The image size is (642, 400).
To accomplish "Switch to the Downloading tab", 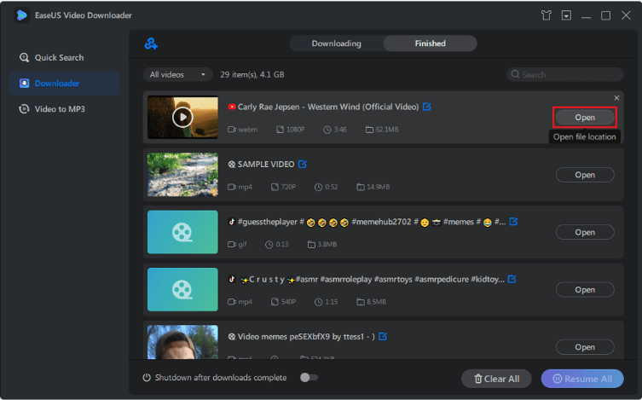I will [336, 43].
